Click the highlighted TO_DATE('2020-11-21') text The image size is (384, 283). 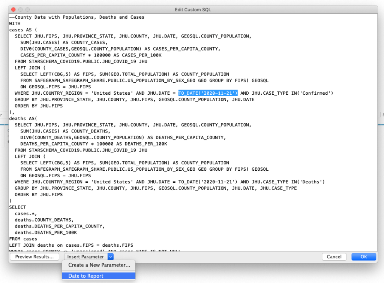[x=208, y=93]
